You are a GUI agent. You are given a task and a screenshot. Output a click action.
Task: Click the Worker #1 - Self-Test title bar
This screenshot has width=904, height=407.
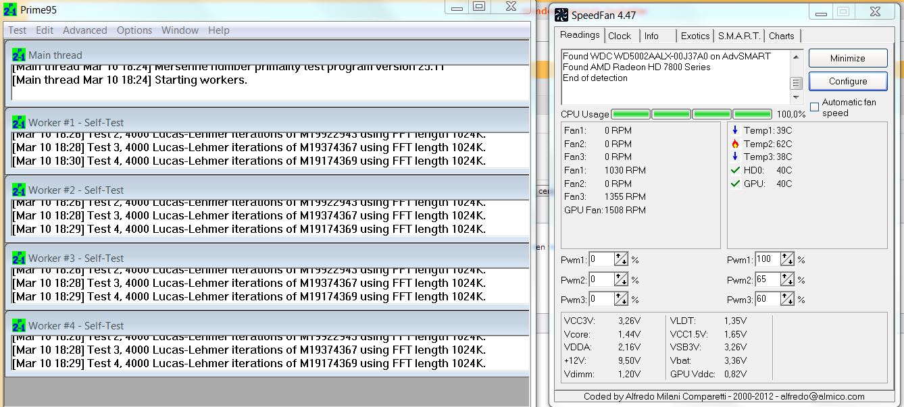[x=267, y=123]
